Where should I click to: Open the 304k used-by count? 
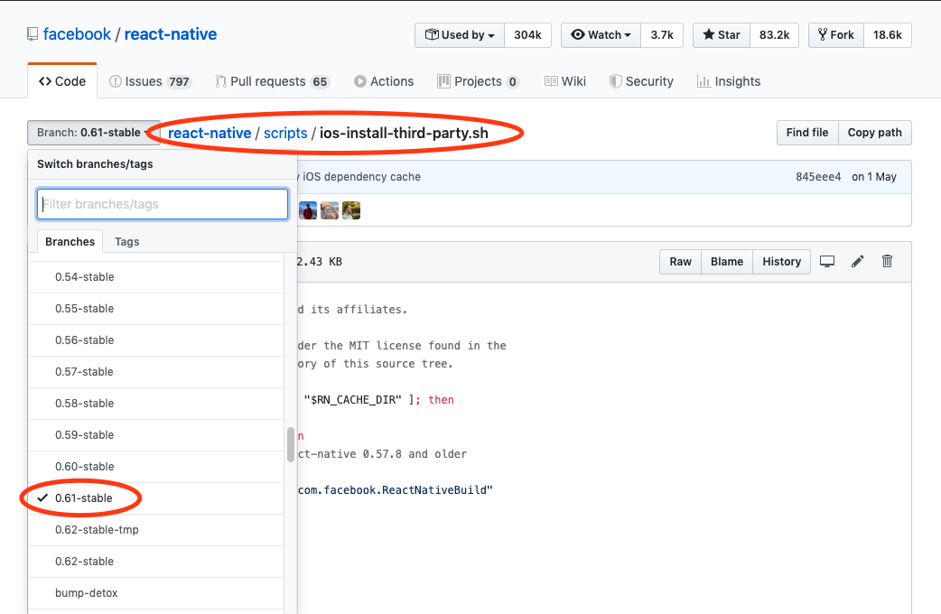click(x=527, y=35)
